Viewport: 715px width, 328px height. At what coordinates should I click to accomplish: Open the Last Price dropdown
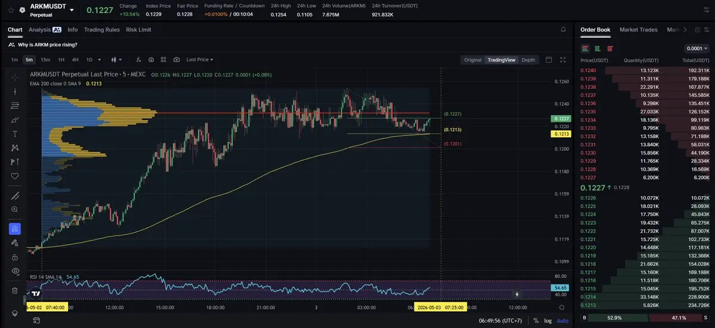200,60
